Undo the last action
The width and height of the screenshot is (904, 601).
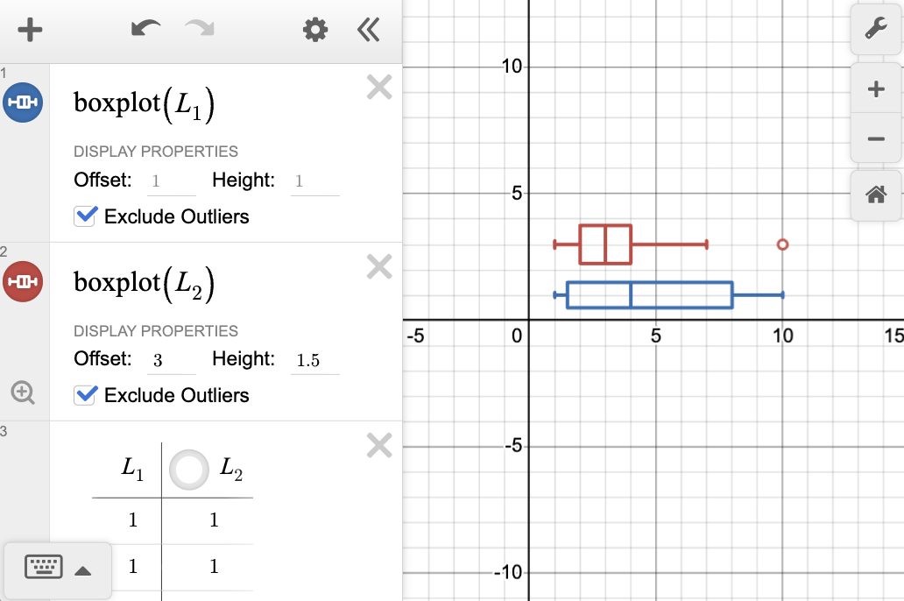pyautogui.click(x=145, y=30)
